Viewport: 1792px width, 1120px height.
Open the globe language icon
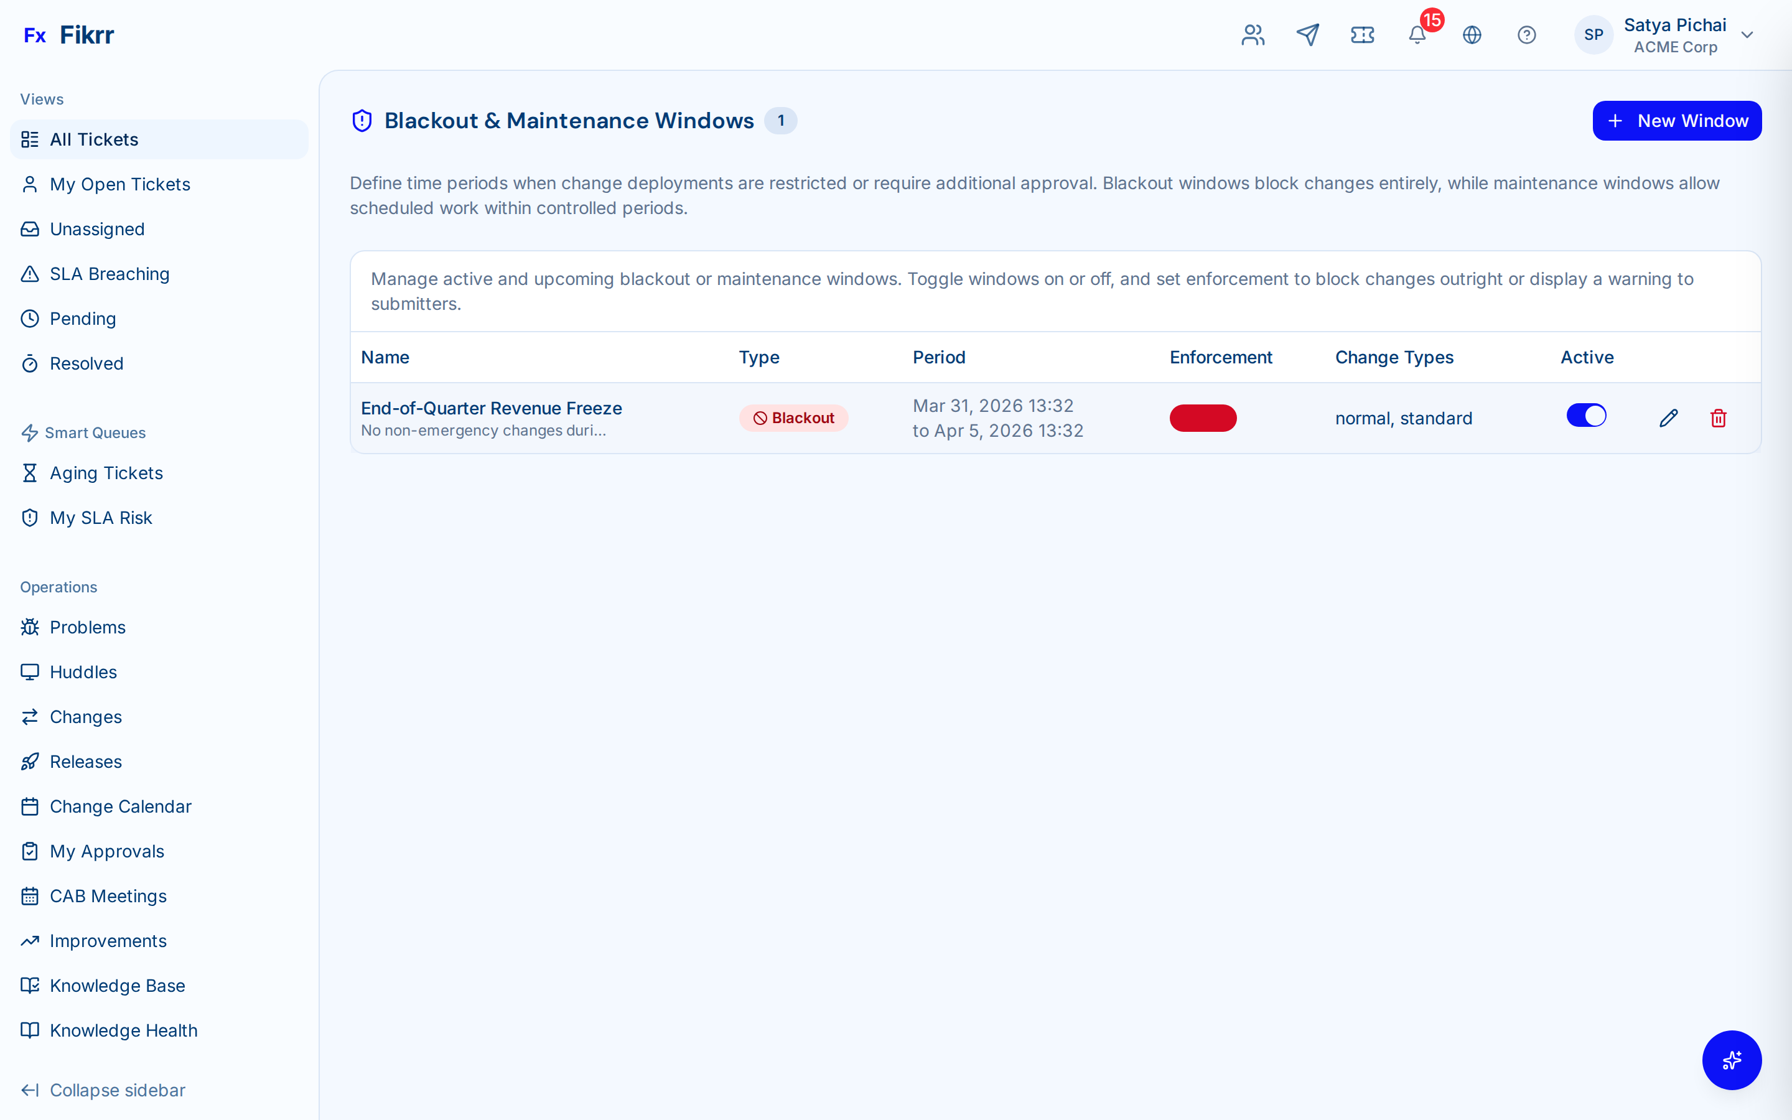point(1472,35)
